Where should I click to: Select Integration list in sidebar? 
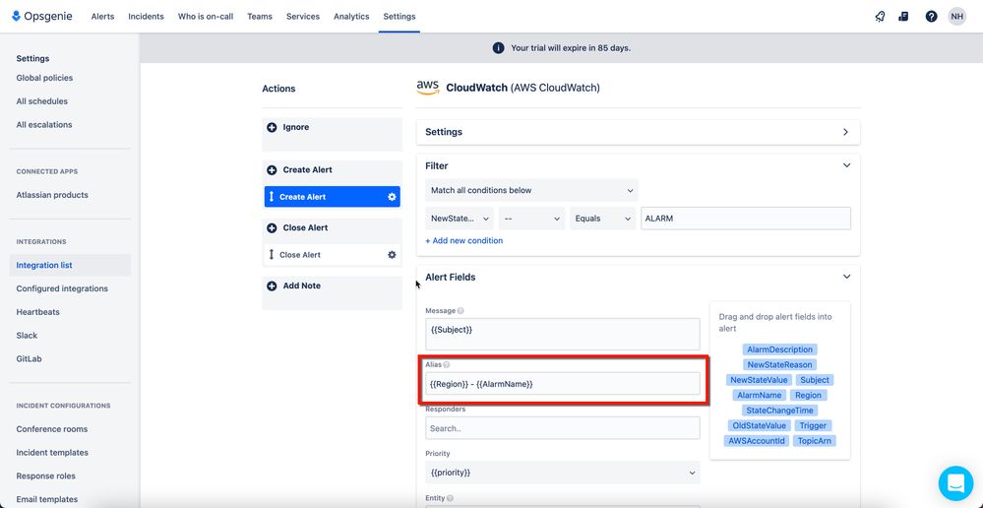[70, 265]
